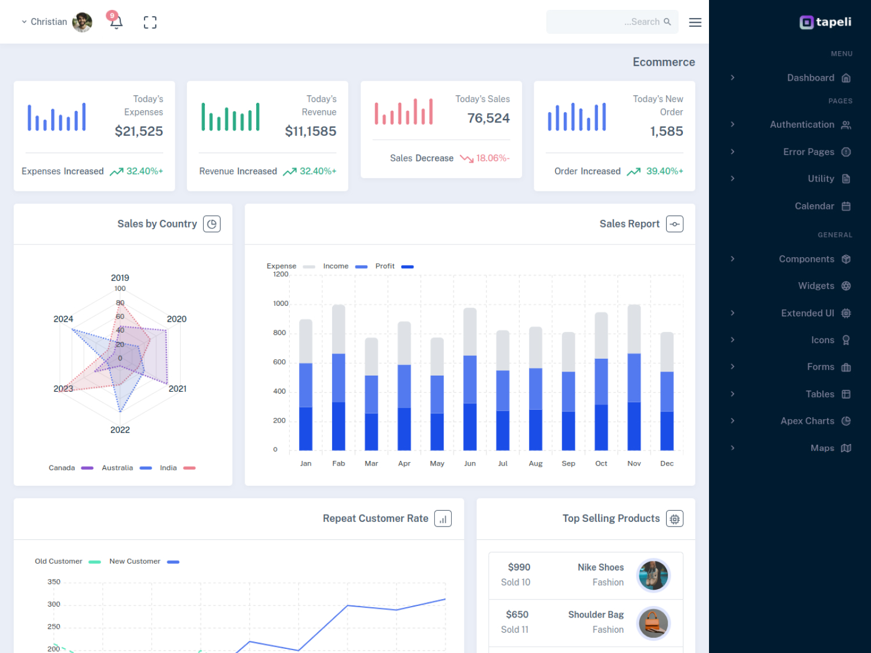Open the Apex Charts menu item

pos(790,421)
